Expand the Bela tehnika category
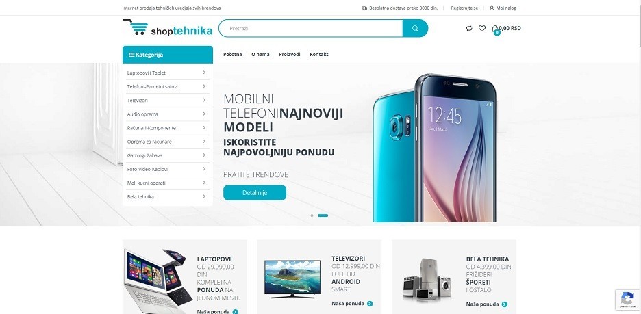641x314 pixels. [x=168, y=196]
